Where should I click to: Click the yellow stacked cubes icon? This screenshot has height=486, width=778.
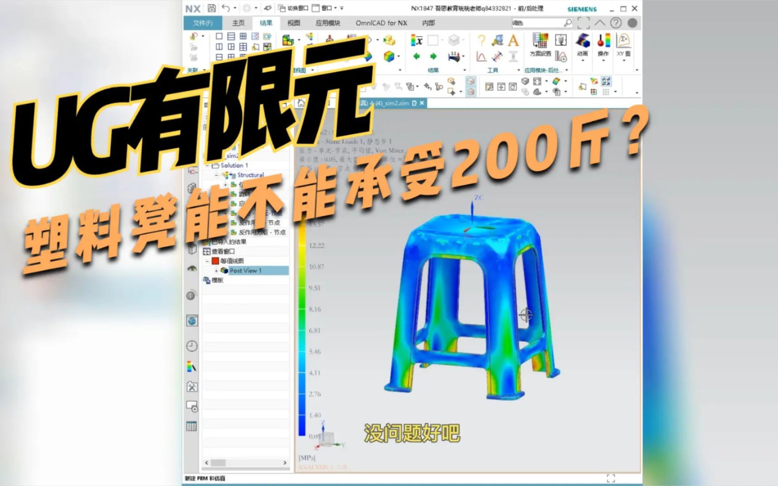389,40
